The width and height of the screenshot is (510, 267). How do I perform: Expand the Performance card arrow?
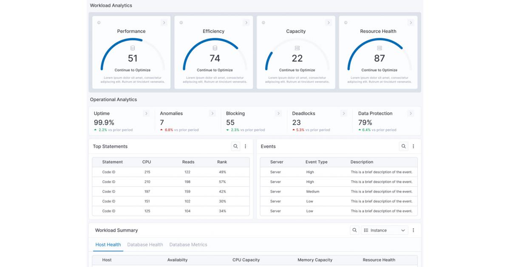coord(164,23)
